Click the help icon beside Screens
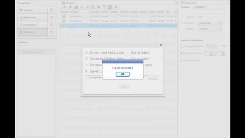245x138 pixels. coord(51,10)
